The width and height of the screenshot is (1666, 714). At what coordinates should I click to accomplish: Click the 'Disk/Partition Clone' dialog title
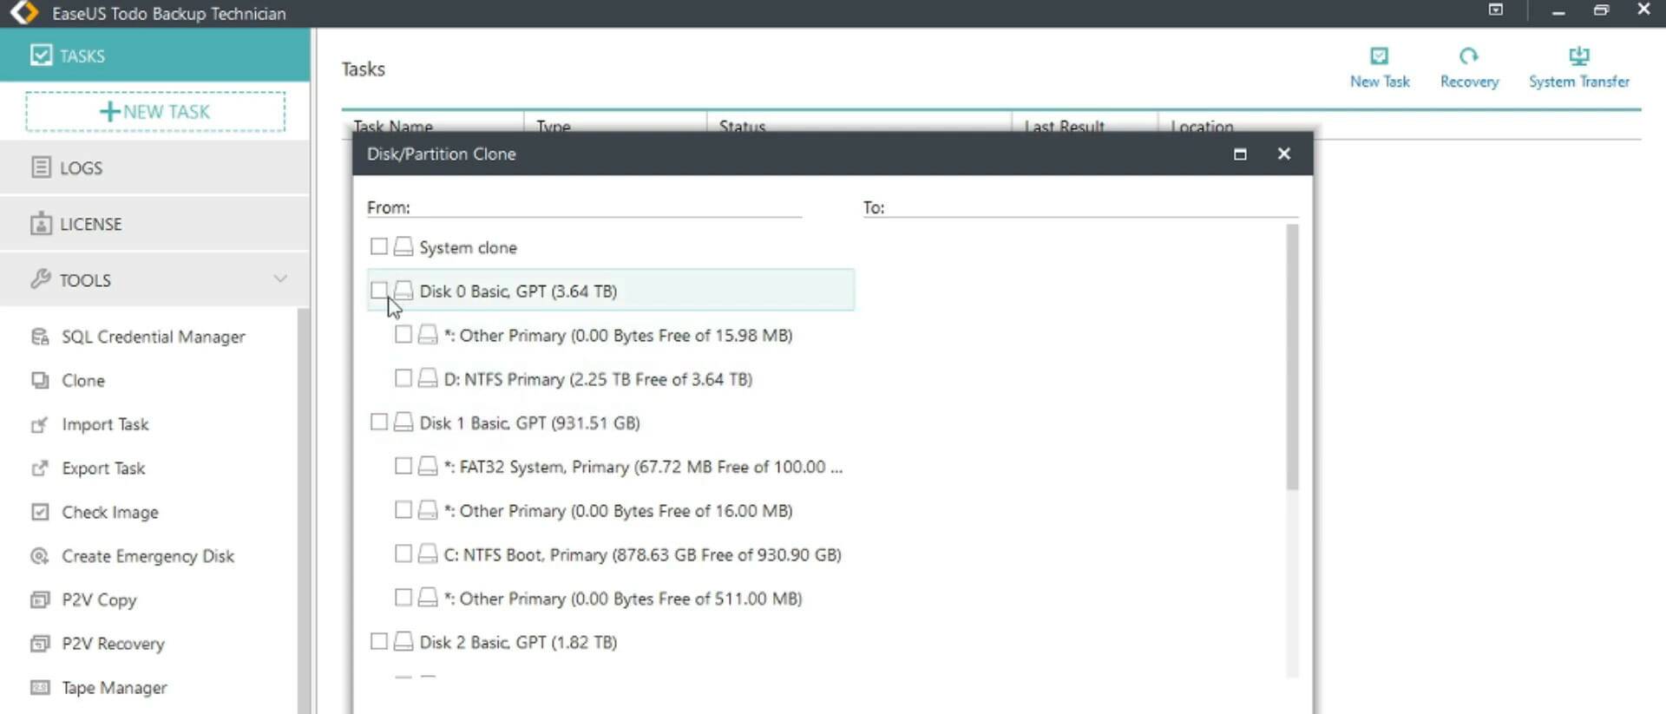441,154
